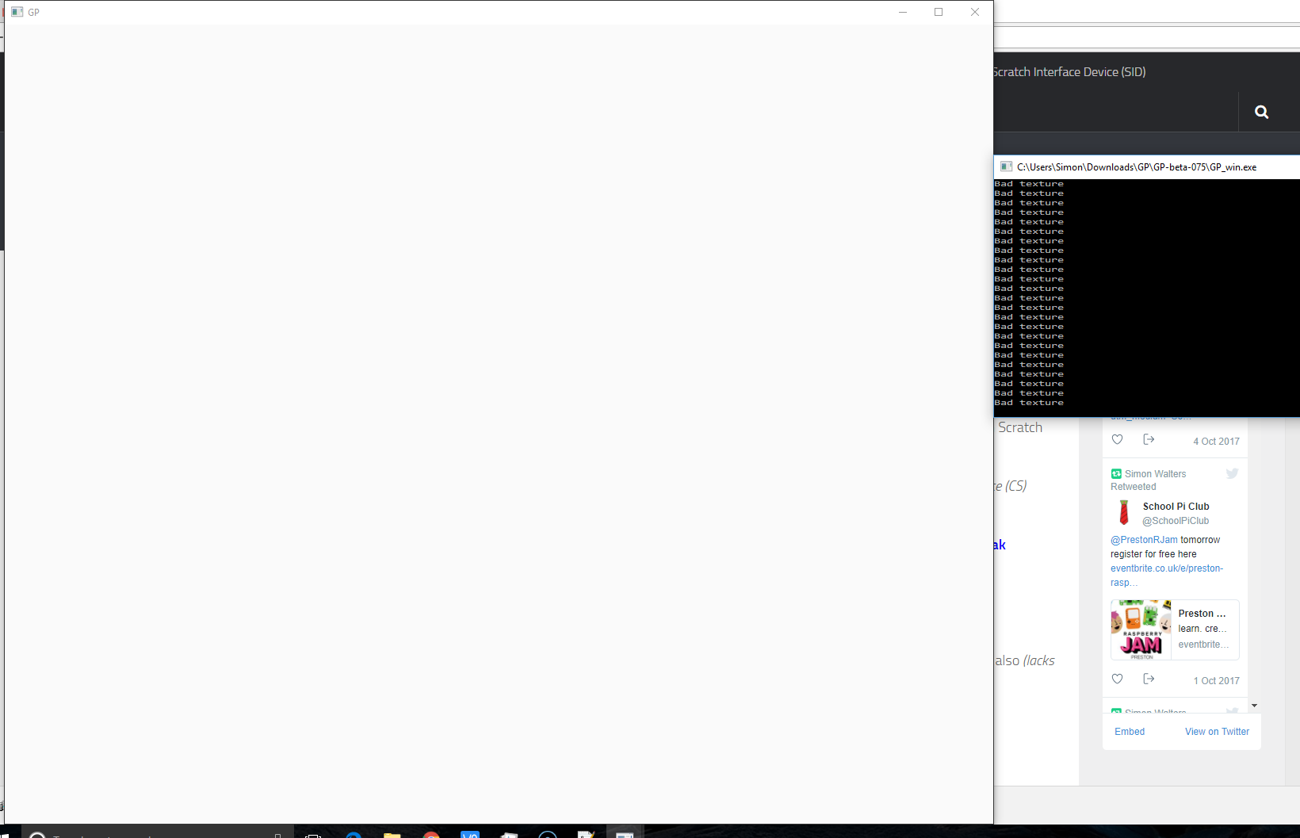Screen dimensions: 1300x838
Task: Open School Pi Club red tie avatar
Action: tap(1123, 512)
